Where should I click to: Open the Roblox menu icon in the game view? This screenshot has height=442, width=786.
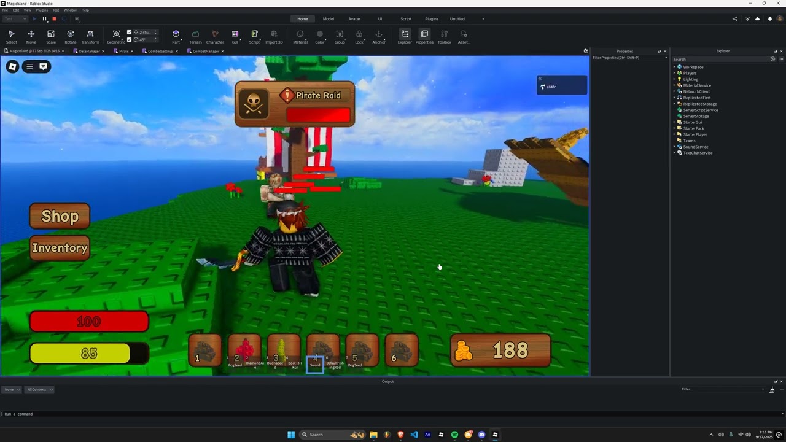click(12, 66)
